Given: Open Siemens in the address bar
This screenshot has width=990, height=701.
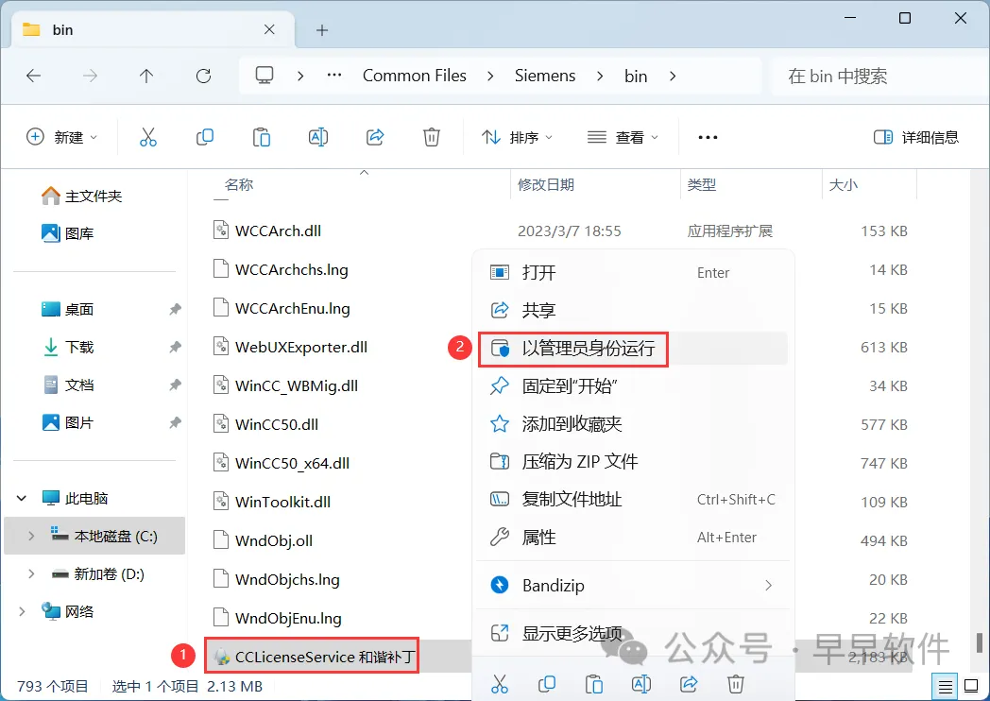Looking at the screenshot, I should [545, 76].
